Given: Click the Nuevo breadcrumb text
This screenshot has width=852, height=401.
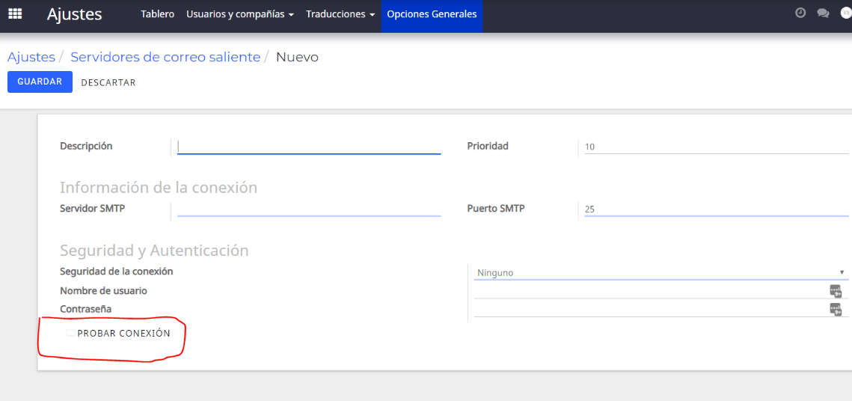Looking at the screenshot, I should pos(297,57).
